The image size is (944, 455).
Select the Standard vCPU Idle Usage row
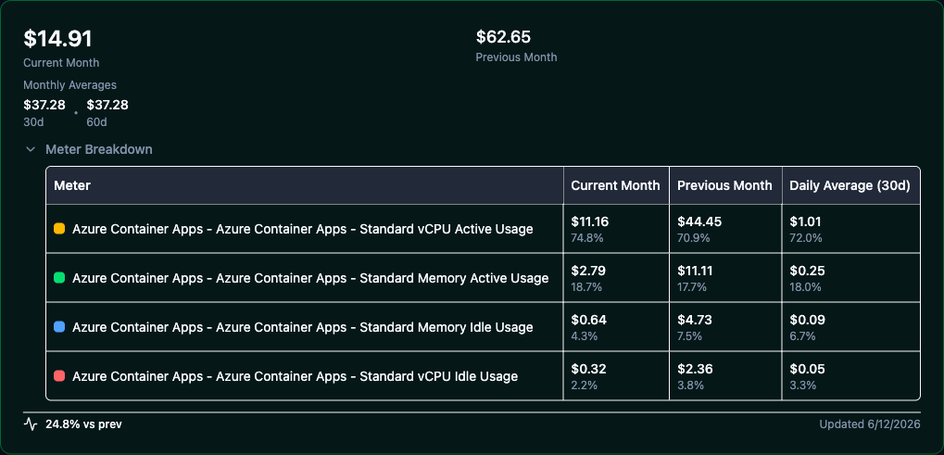click(x=483, y=376)
